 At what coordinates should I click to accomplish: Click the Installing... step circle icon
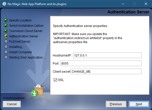pos(6,47)
